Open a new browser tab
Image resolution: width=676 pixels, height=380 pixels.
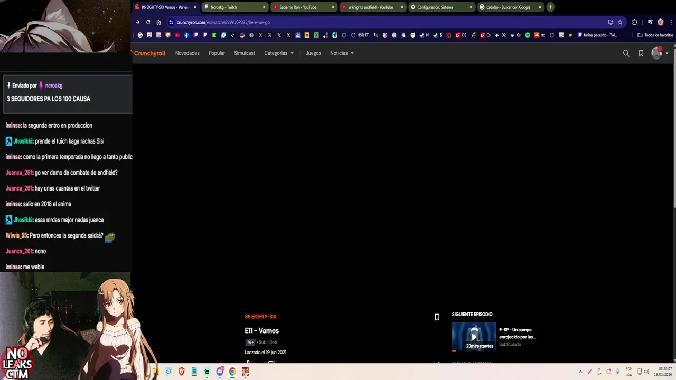pyautogui.click(x=550, y=7)
